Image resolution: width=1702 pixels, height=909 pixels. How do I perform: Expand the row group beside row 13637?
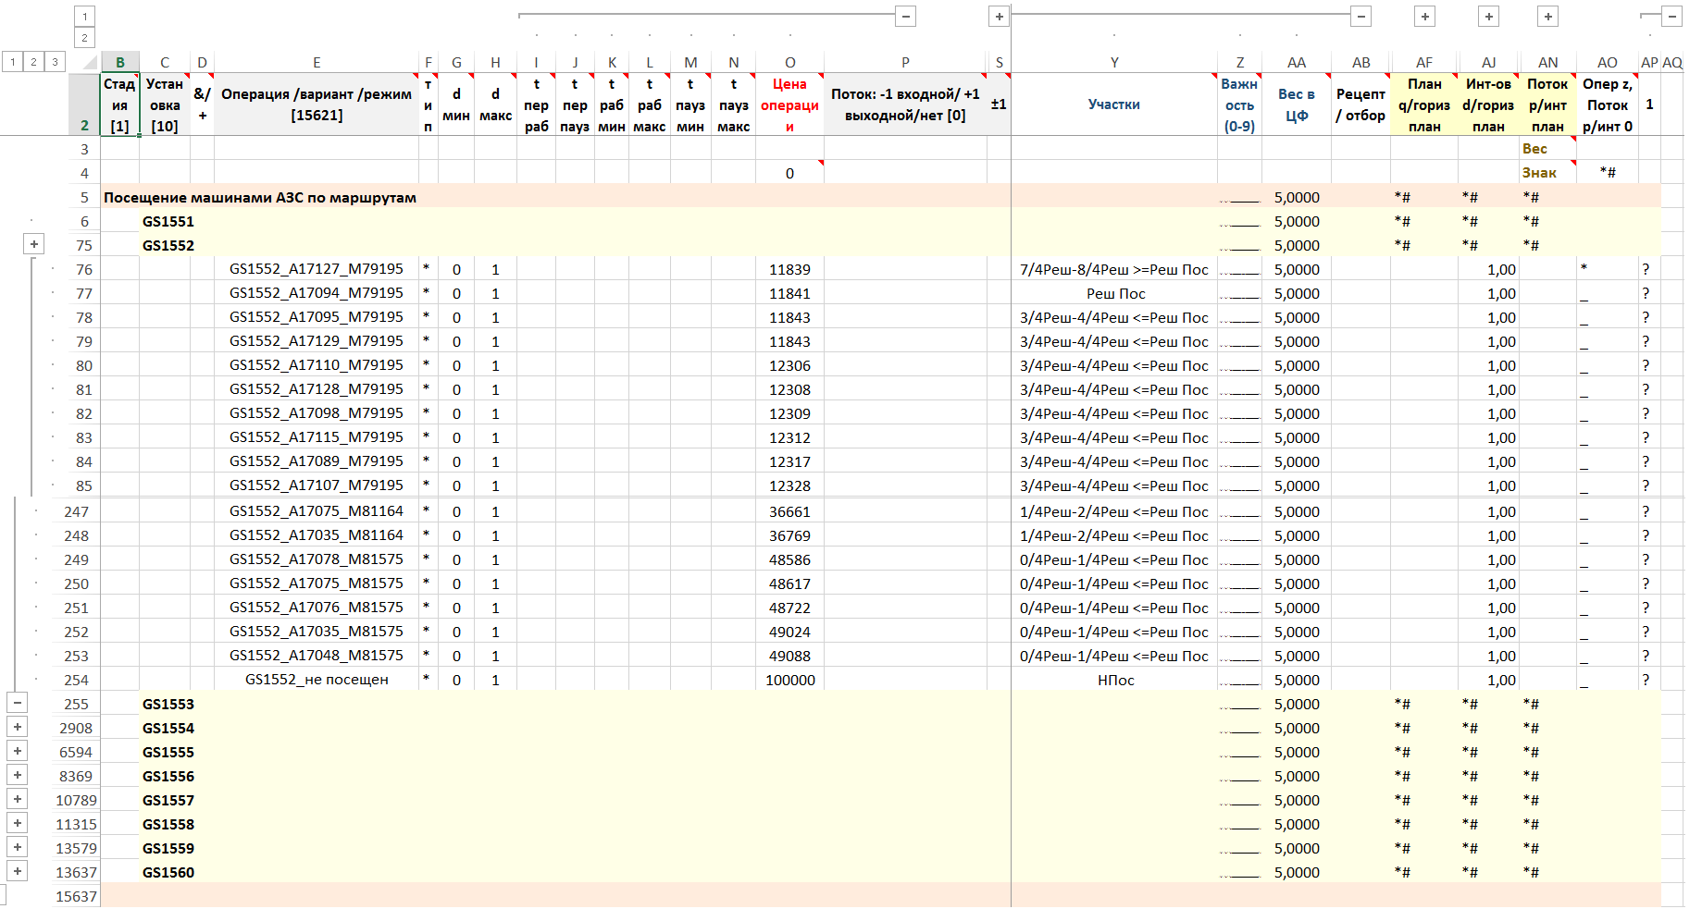tap(18, 872)
